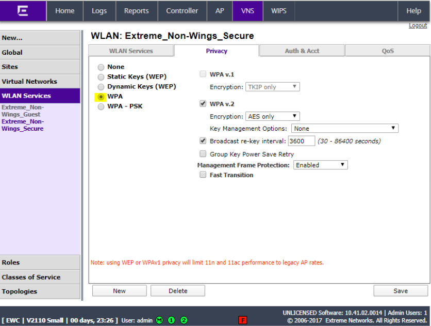Open Management Frame Protection dropdown

(321, 165)
